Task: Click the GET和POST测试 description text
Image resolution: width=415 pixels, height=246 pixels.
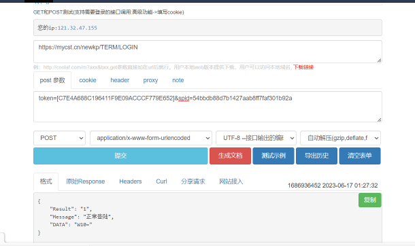Action: [x=109, y=12]
